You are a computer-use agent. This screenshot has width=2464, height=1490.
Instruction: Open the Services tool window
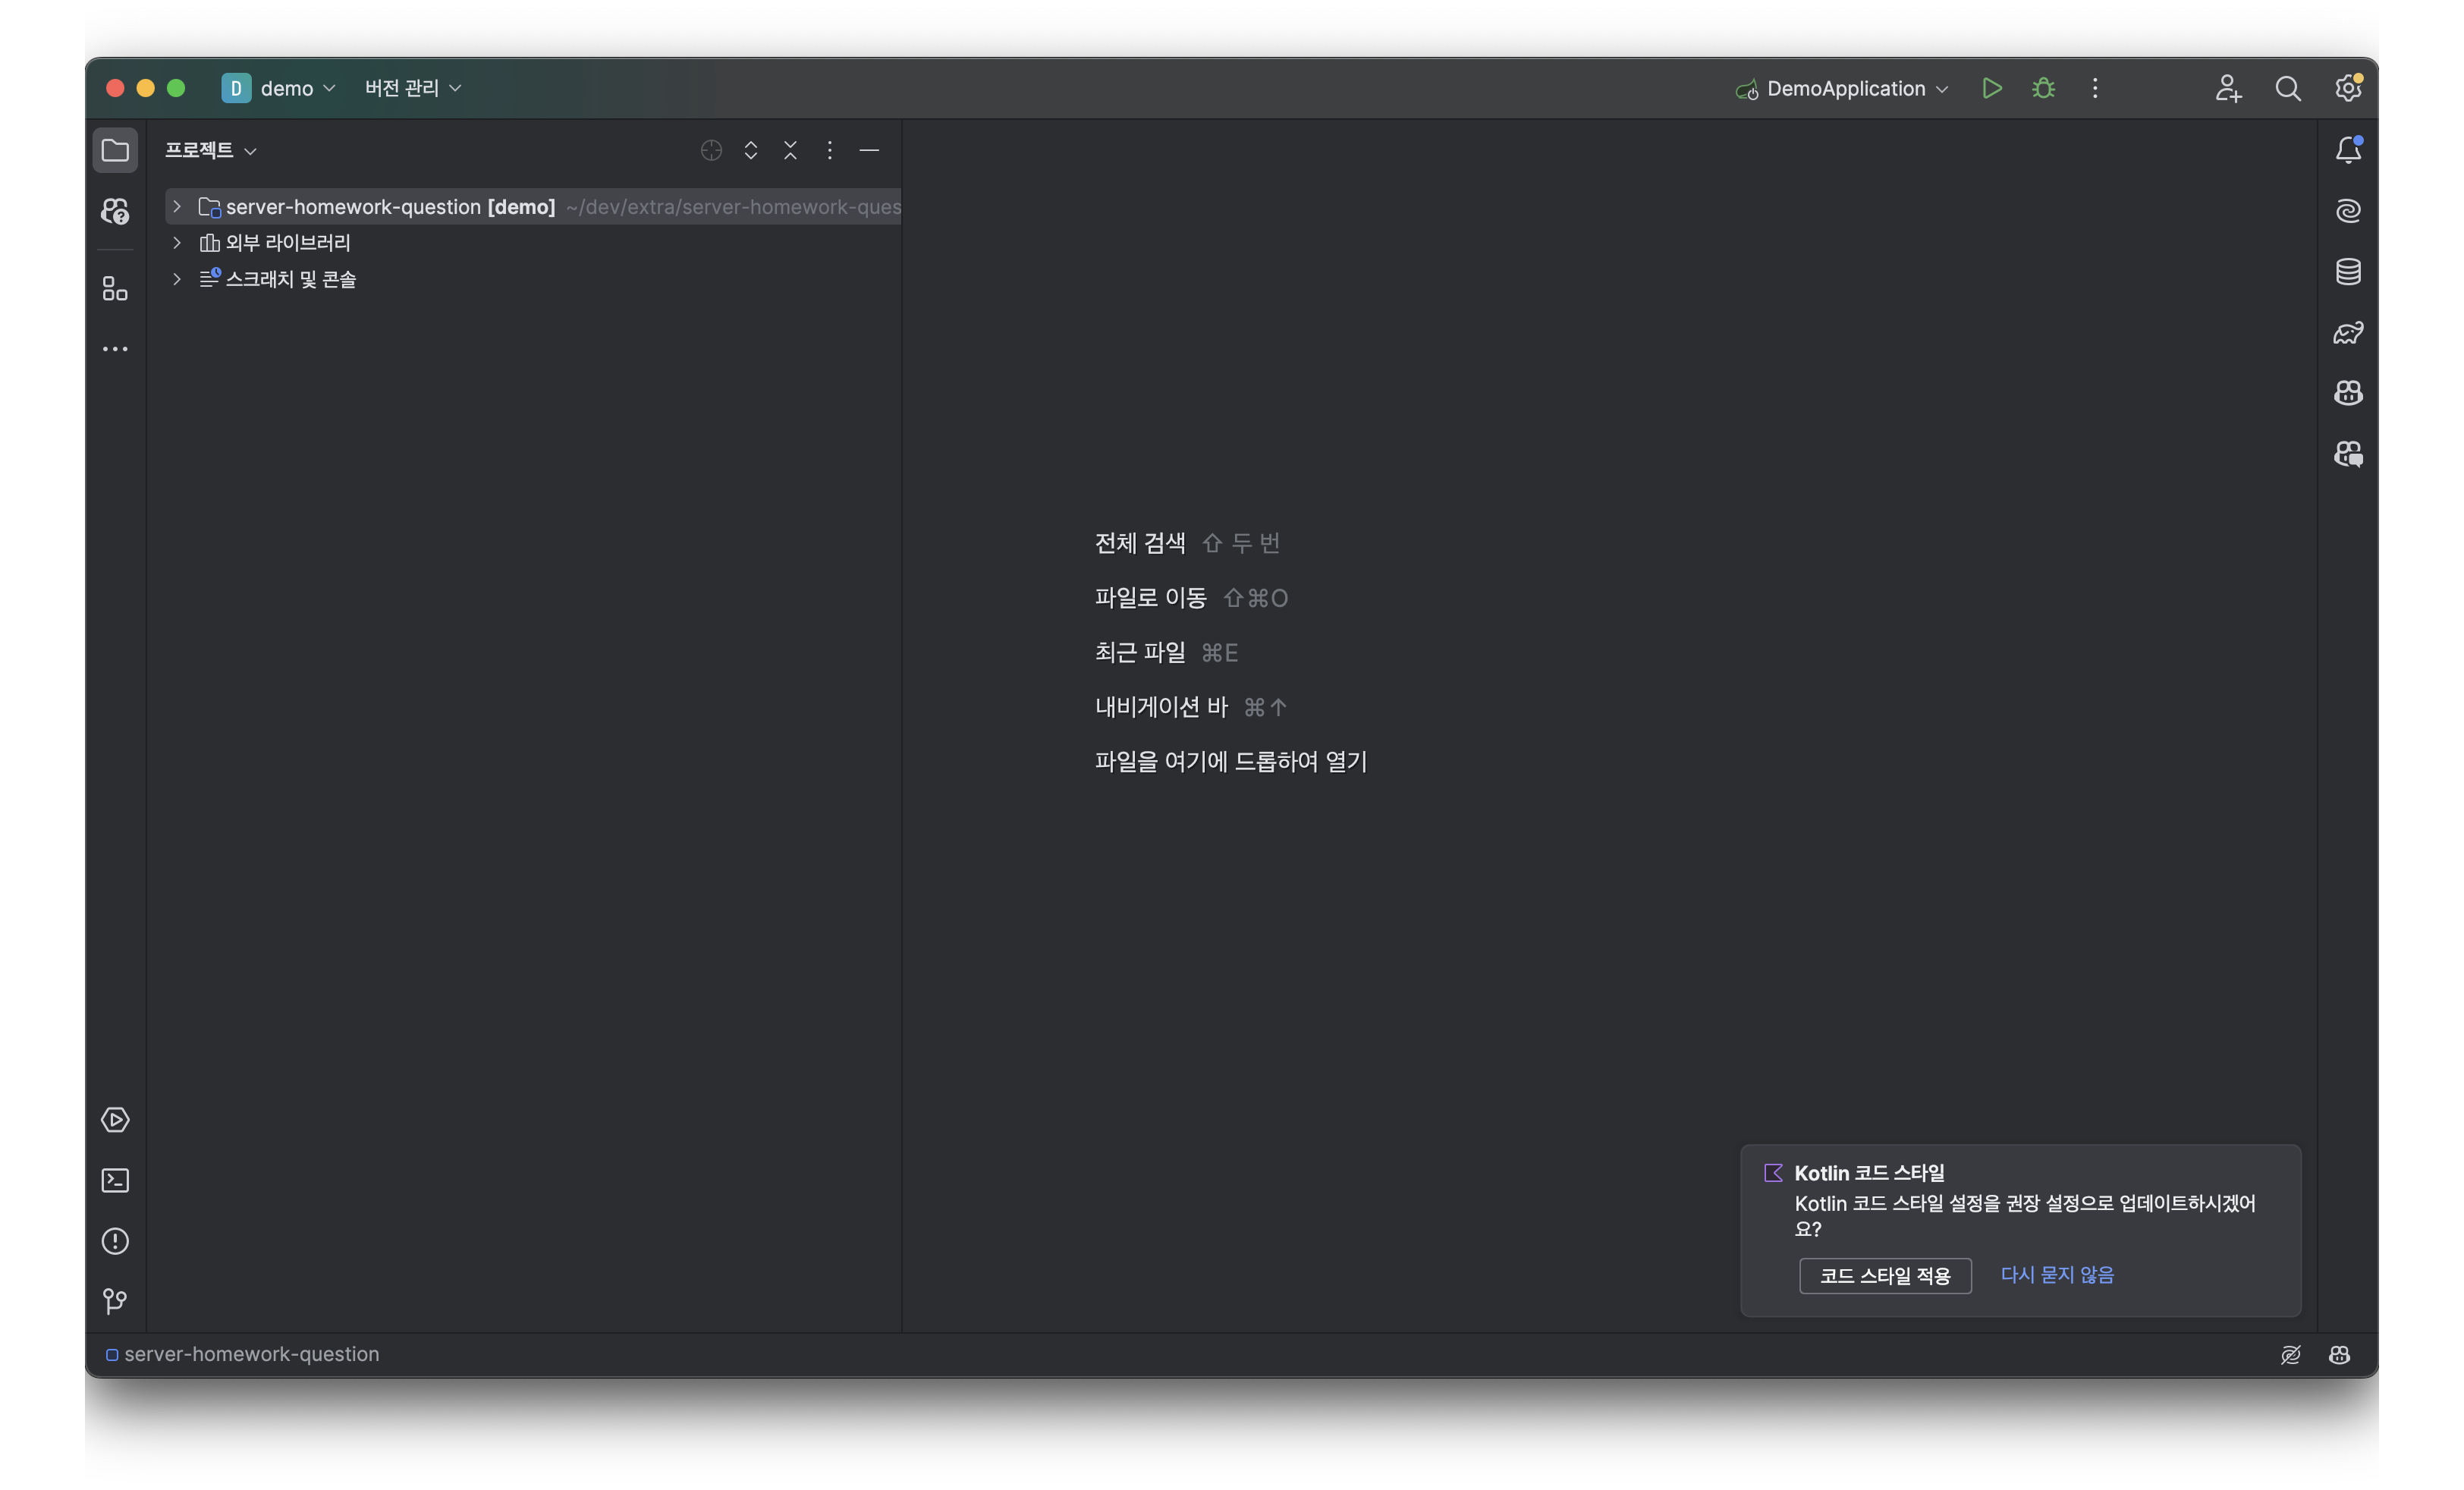115,1120
